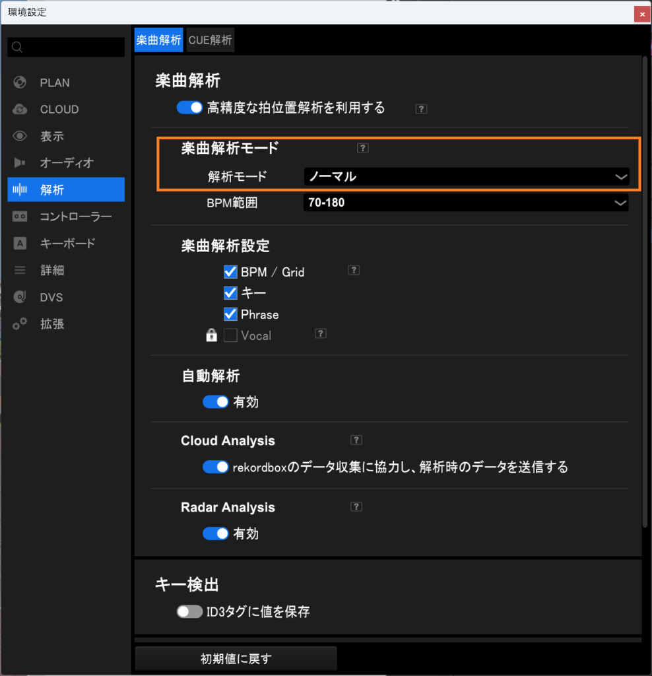The height and width of the screenshot is (676, 652).
Task: Click the speaker icon for オーディオ
Action: pyautogui.click(x=20, y=163)
